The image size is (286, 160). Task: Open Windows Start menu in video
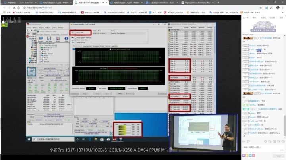click(29, 139)
